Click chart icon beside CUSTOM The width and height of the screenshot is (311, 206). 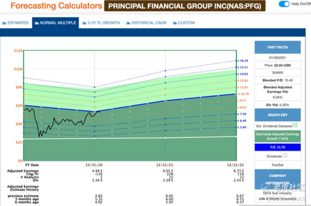[175, 23]
